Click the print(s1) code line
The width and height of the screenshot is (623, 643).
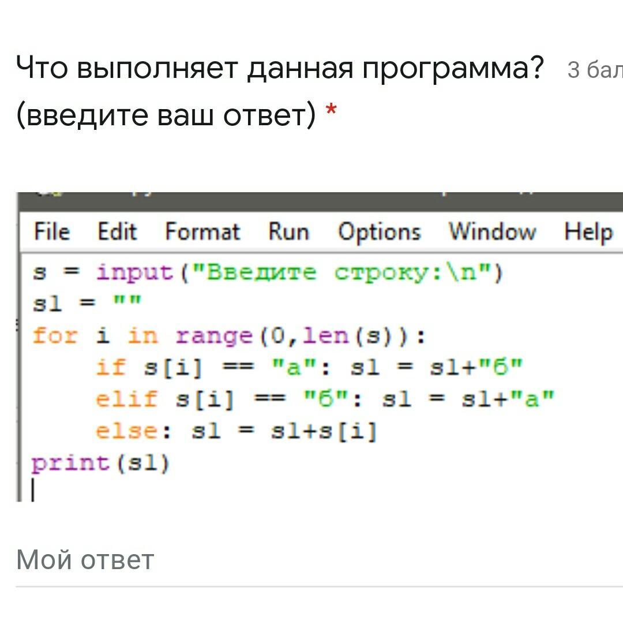click(101, 463)
